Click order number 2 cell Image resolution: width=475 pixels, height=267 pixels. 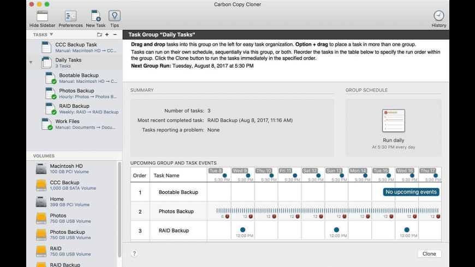tap(140, 211)
